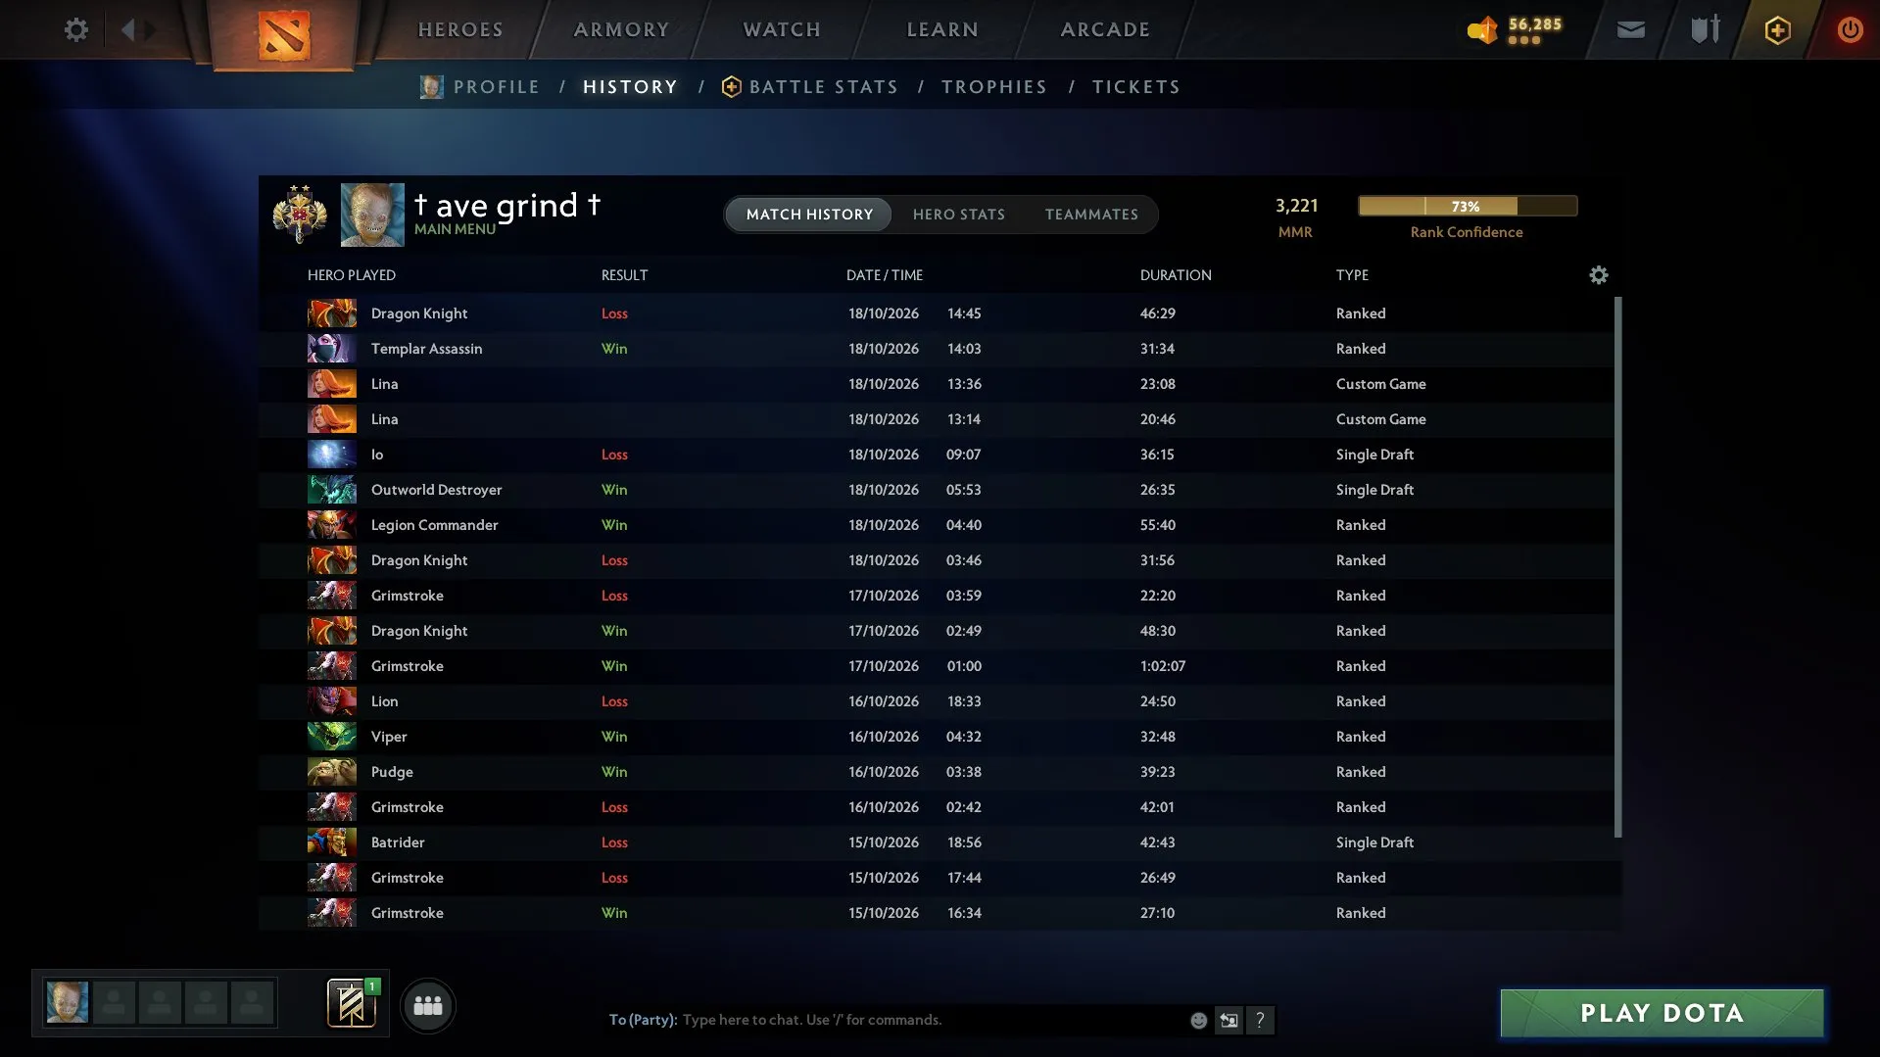Select the Hero Stats toggle
Image resolution: width=1880 pixels, height=1057 pixels.
pos(959,215)
